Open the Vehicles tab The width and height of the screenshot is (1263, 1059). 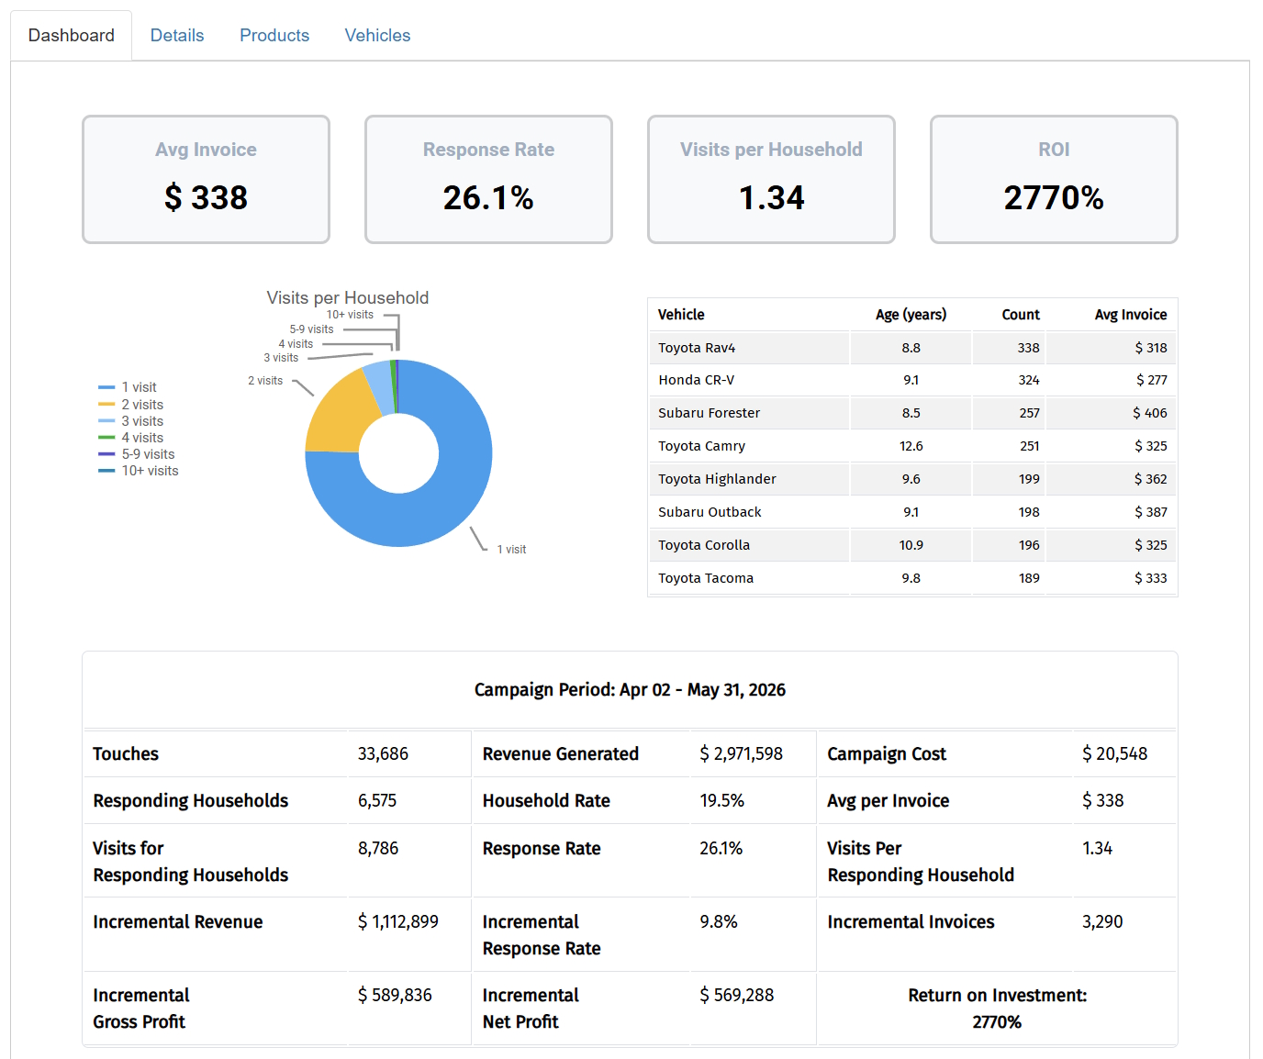(x=377, y=36)
